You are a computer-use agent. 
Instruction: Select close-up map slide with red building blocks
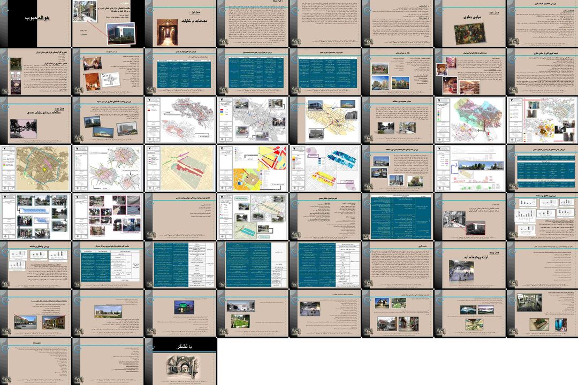coord(180,168)
